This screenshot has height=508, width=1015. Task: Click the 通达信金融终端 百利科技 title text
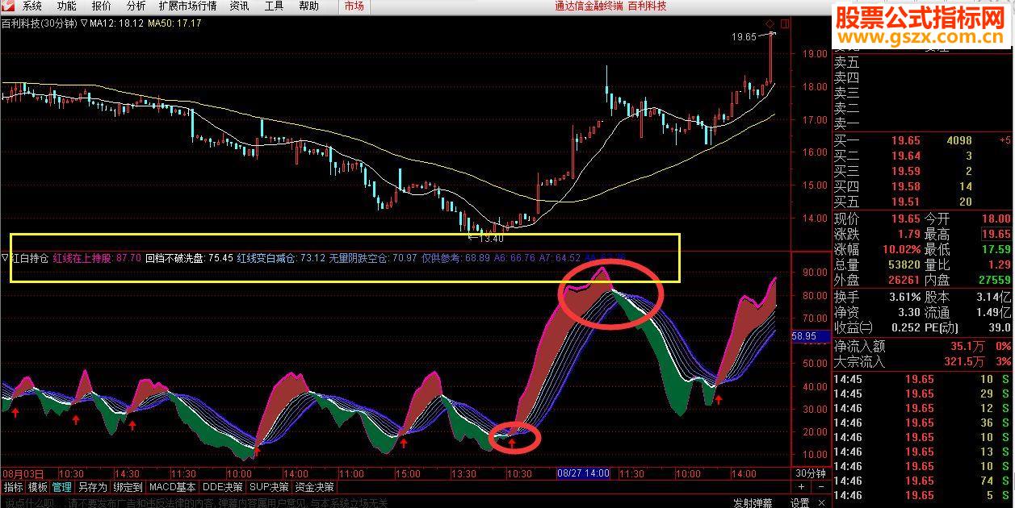point(610,6)
